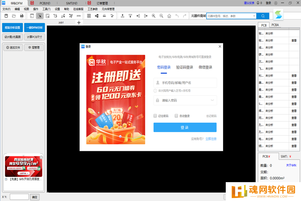Click the zoom in magnifier icon
Screen dimensions: 301x201
154,16
